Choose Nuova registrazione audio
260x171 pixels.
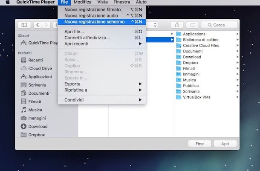point(102,16)
